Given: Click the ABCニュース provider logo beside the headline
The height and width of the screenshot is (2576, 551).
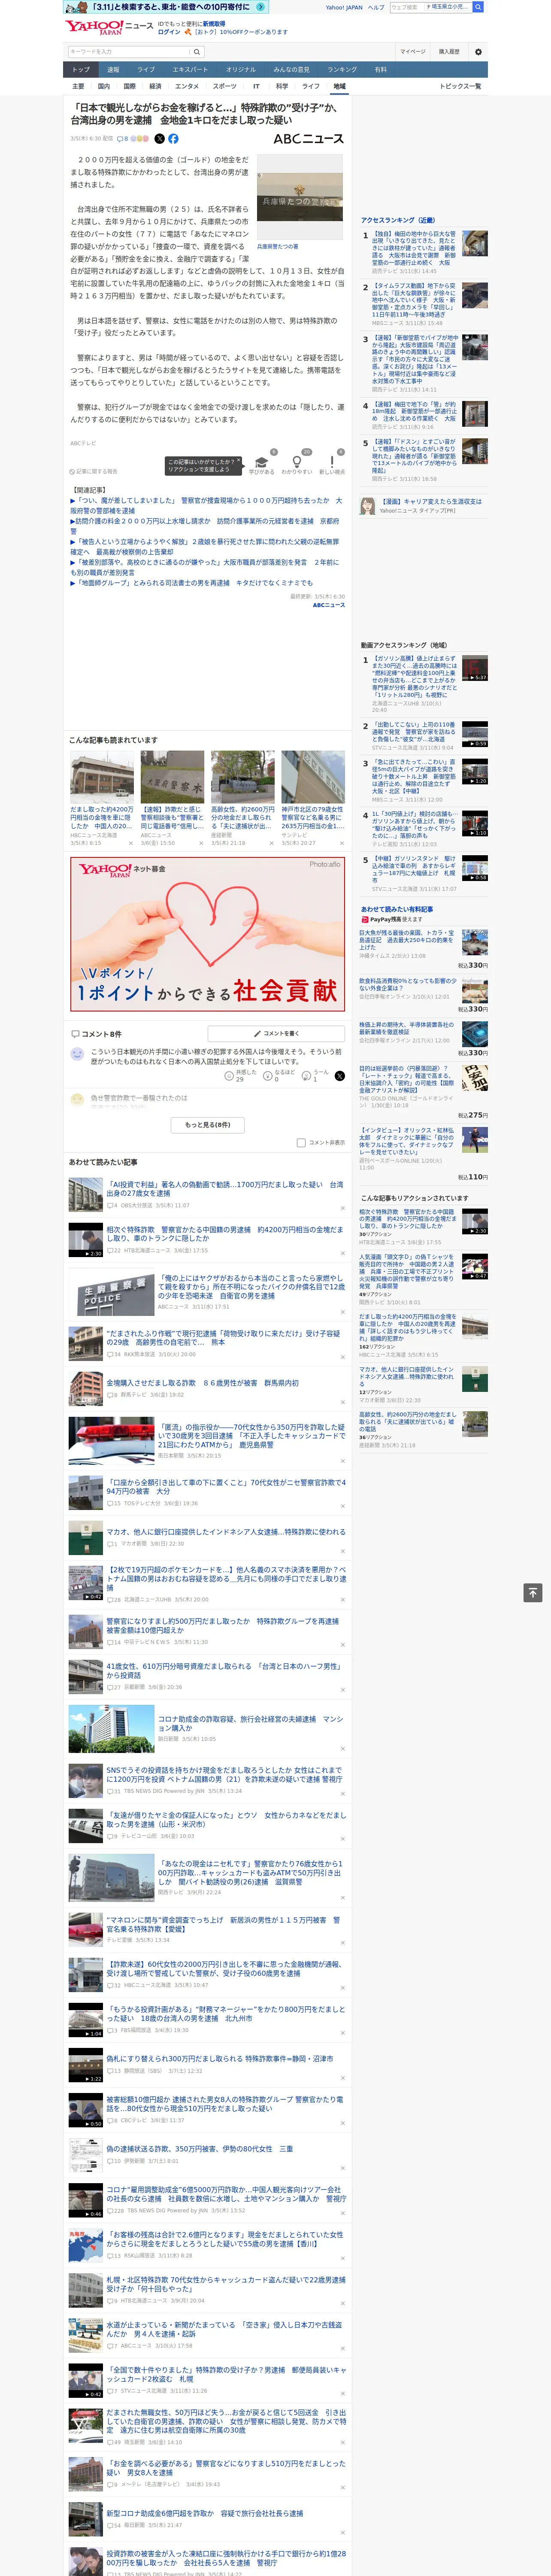Looking at the screenshot, I should coord(308,139).
